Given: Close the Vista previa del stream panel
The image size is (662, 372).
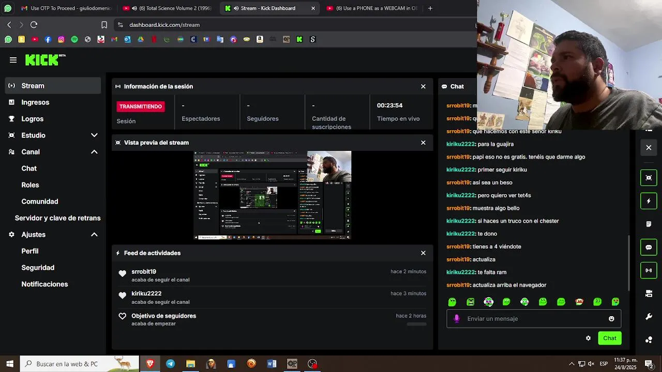Looking at the screenshot, I should [423, 143].
